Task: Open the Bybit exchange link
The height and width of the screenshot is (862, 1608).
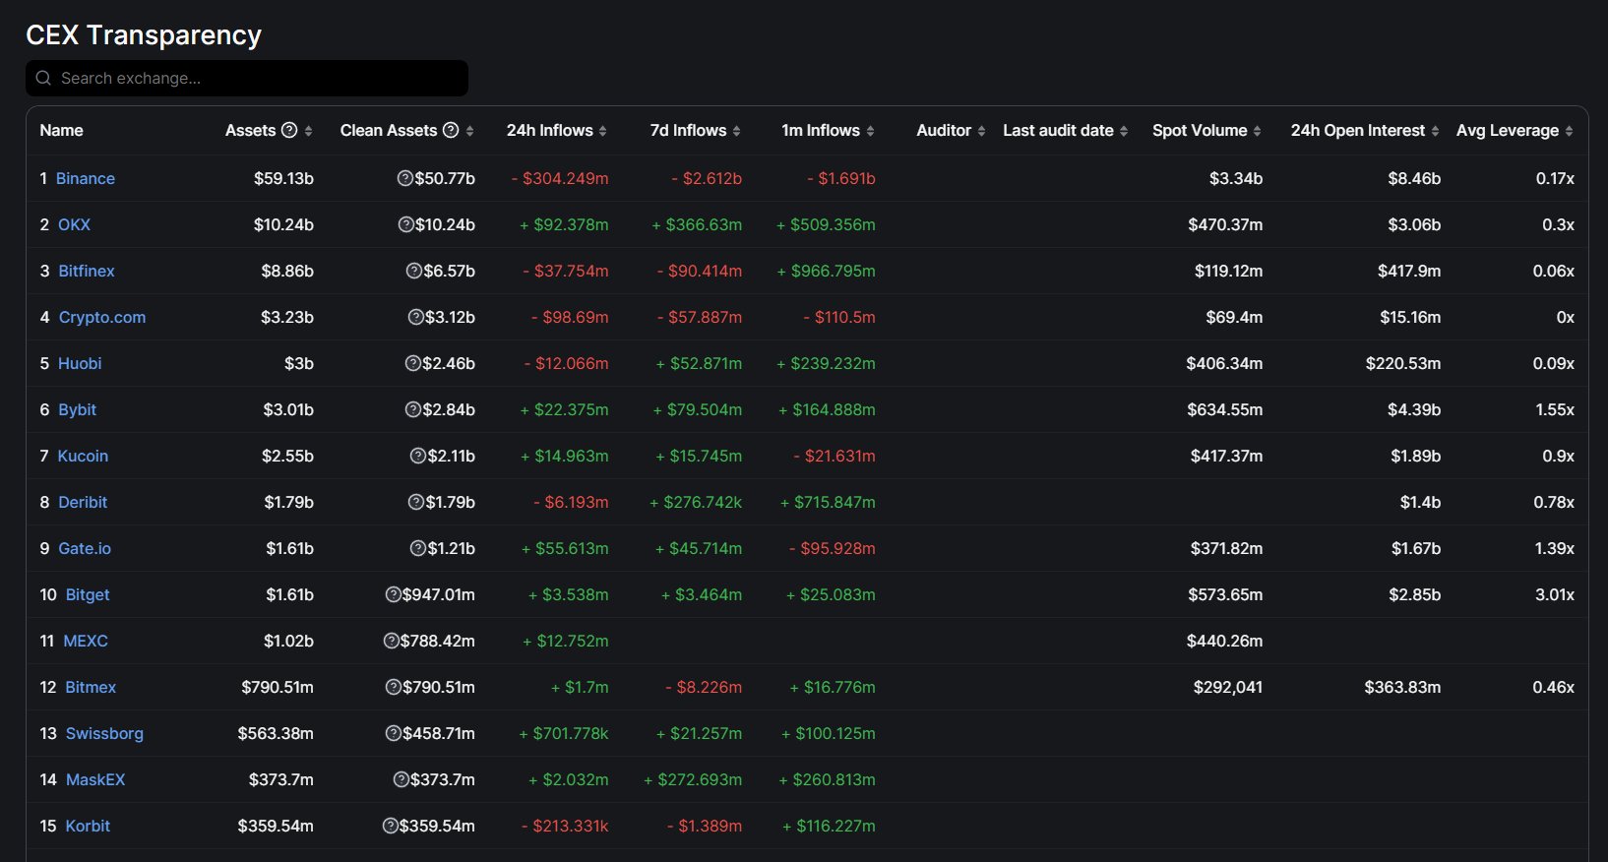Action: [77, 409]
